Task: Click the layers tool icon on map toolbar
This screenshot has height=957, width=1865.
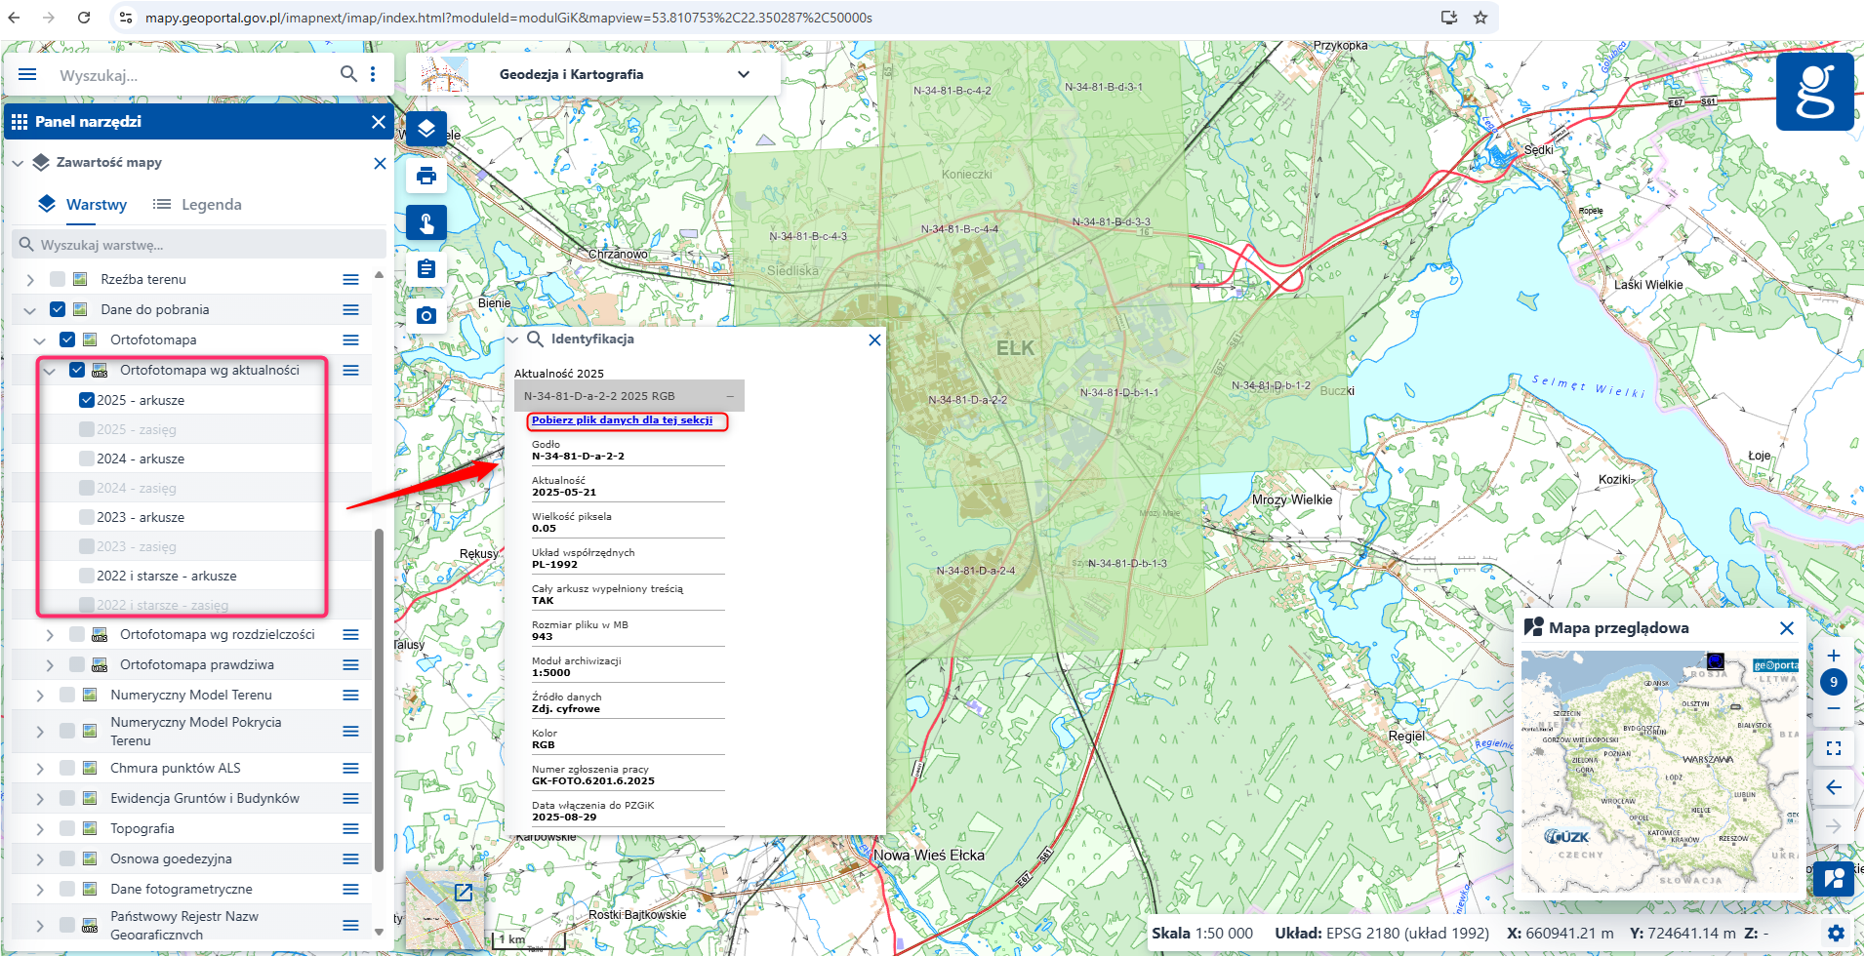Action: (x=426, y=129)
